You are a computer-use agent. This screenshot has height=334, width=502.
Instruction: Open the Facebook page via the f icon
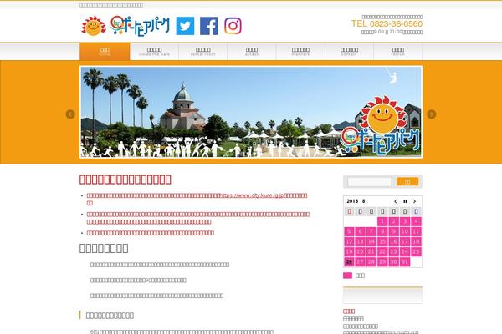(x=209, y=26)
